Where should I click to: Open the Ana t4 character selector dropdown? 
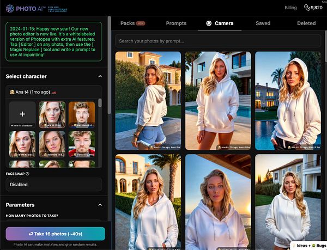click(x=54, y=92)
